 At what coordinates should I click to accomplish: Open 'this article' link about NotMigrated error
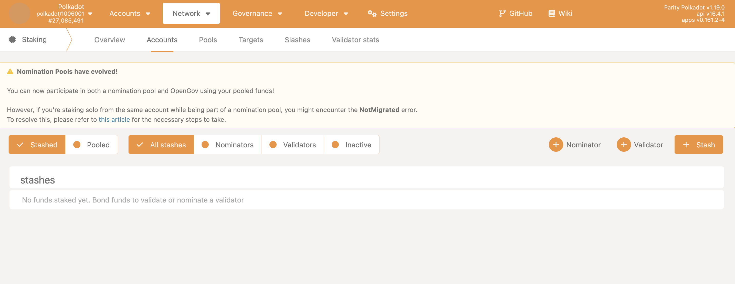(x=114, y=119)
